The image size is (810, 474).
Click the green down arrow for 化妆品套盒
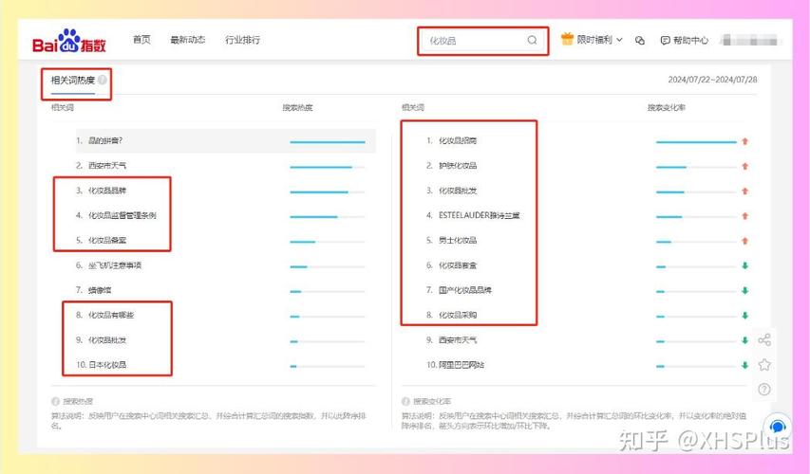pos(744,265)
